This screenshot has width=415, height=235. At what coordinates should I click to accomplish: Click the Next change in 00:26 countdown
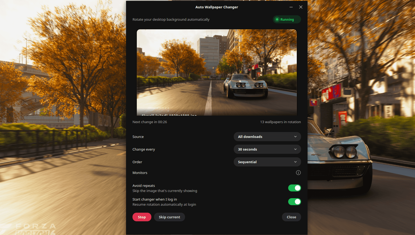coord(150,122)
